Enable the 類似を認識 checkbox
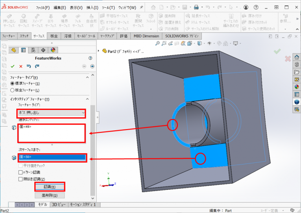Viewport: 301px width, 213px height. (21, 179)
